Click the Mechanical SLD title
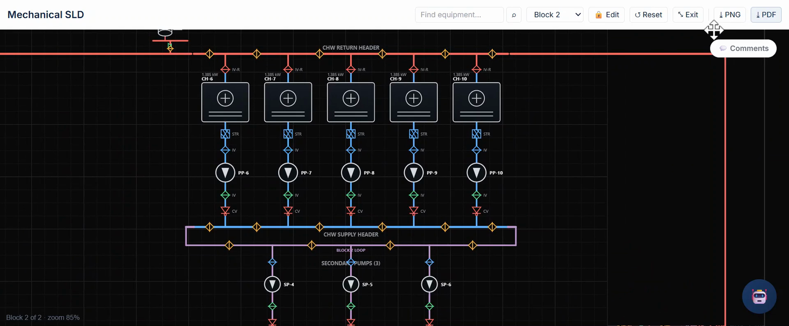This screenshot has width=789, height=326. [x=46, y=15]
